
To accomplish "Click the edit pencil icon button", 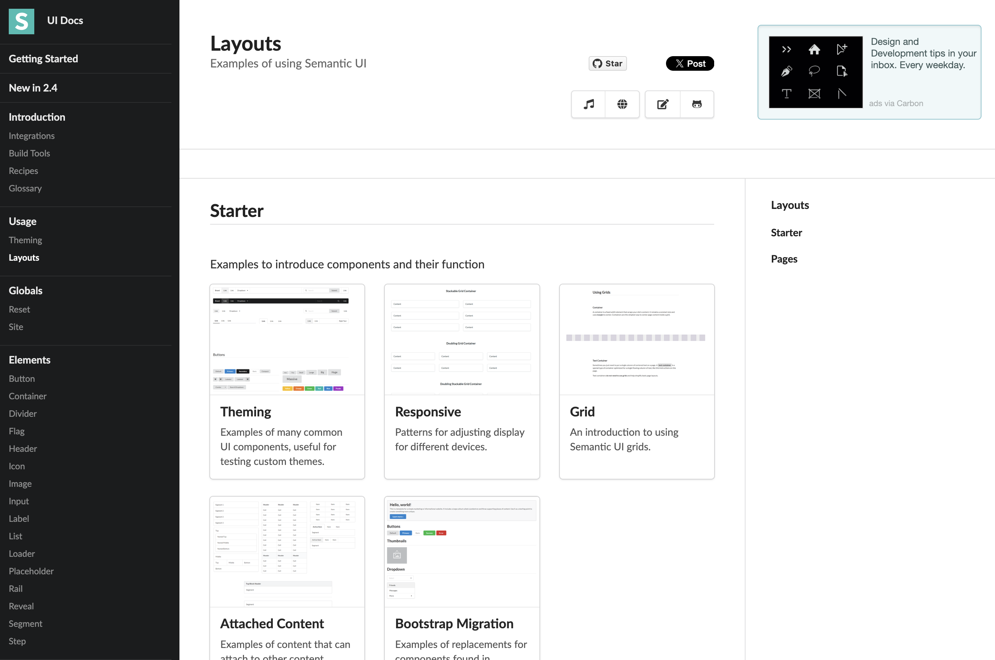I will (x=662, y=104).
